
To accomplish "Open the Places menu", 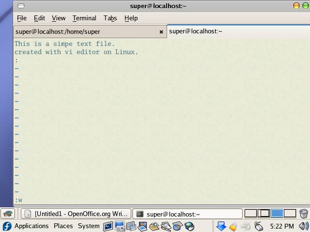I will coord(63,226).
